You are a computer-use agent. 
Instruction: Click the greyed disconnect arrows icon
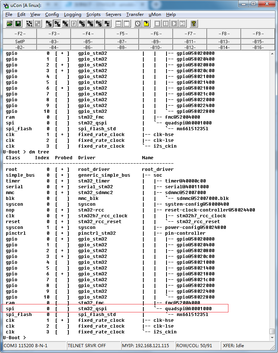tap(38, 24)
